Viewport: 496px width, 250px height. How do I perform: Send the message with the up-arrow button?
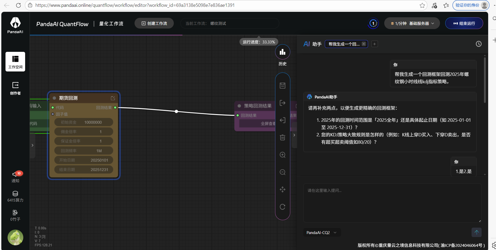point(476,232)
